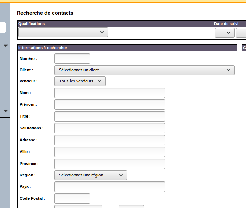Click the Province text box
Viewport: 246px width, 208px height.
tap(110, 164)
